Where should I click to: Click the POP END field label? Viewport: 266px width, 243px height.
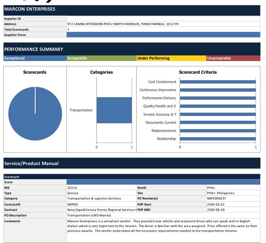[144, 210]
